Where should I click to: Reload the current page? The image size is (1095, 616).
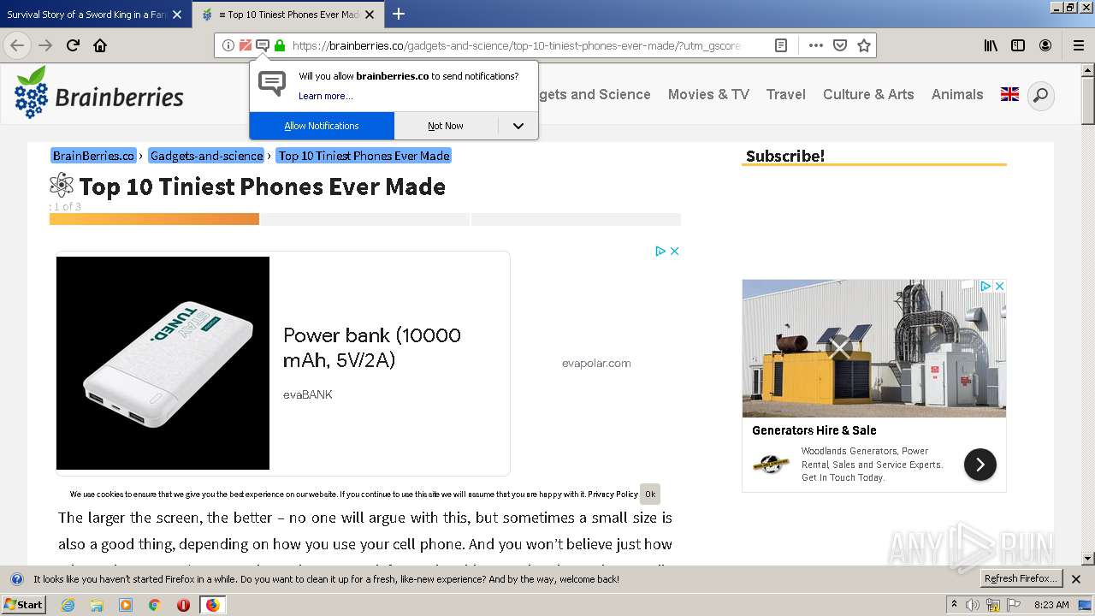pos(74,45)
